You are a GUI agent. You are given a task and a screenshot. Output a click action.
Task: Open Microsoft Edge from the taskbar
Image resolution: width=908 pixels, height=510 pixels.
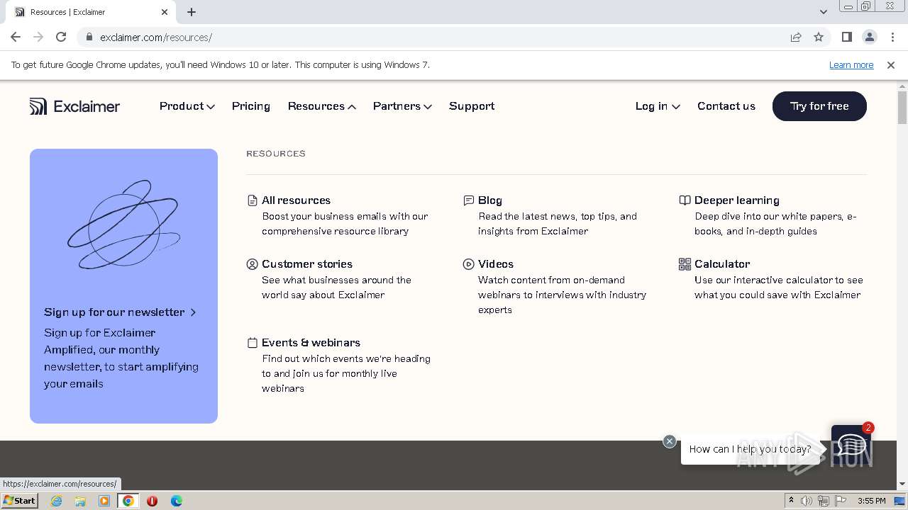click(176, 501)
